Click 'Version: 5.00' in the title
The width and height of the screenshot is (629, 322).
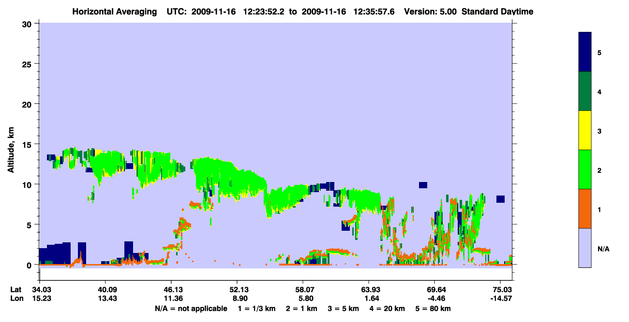click(x=431, y=12)
